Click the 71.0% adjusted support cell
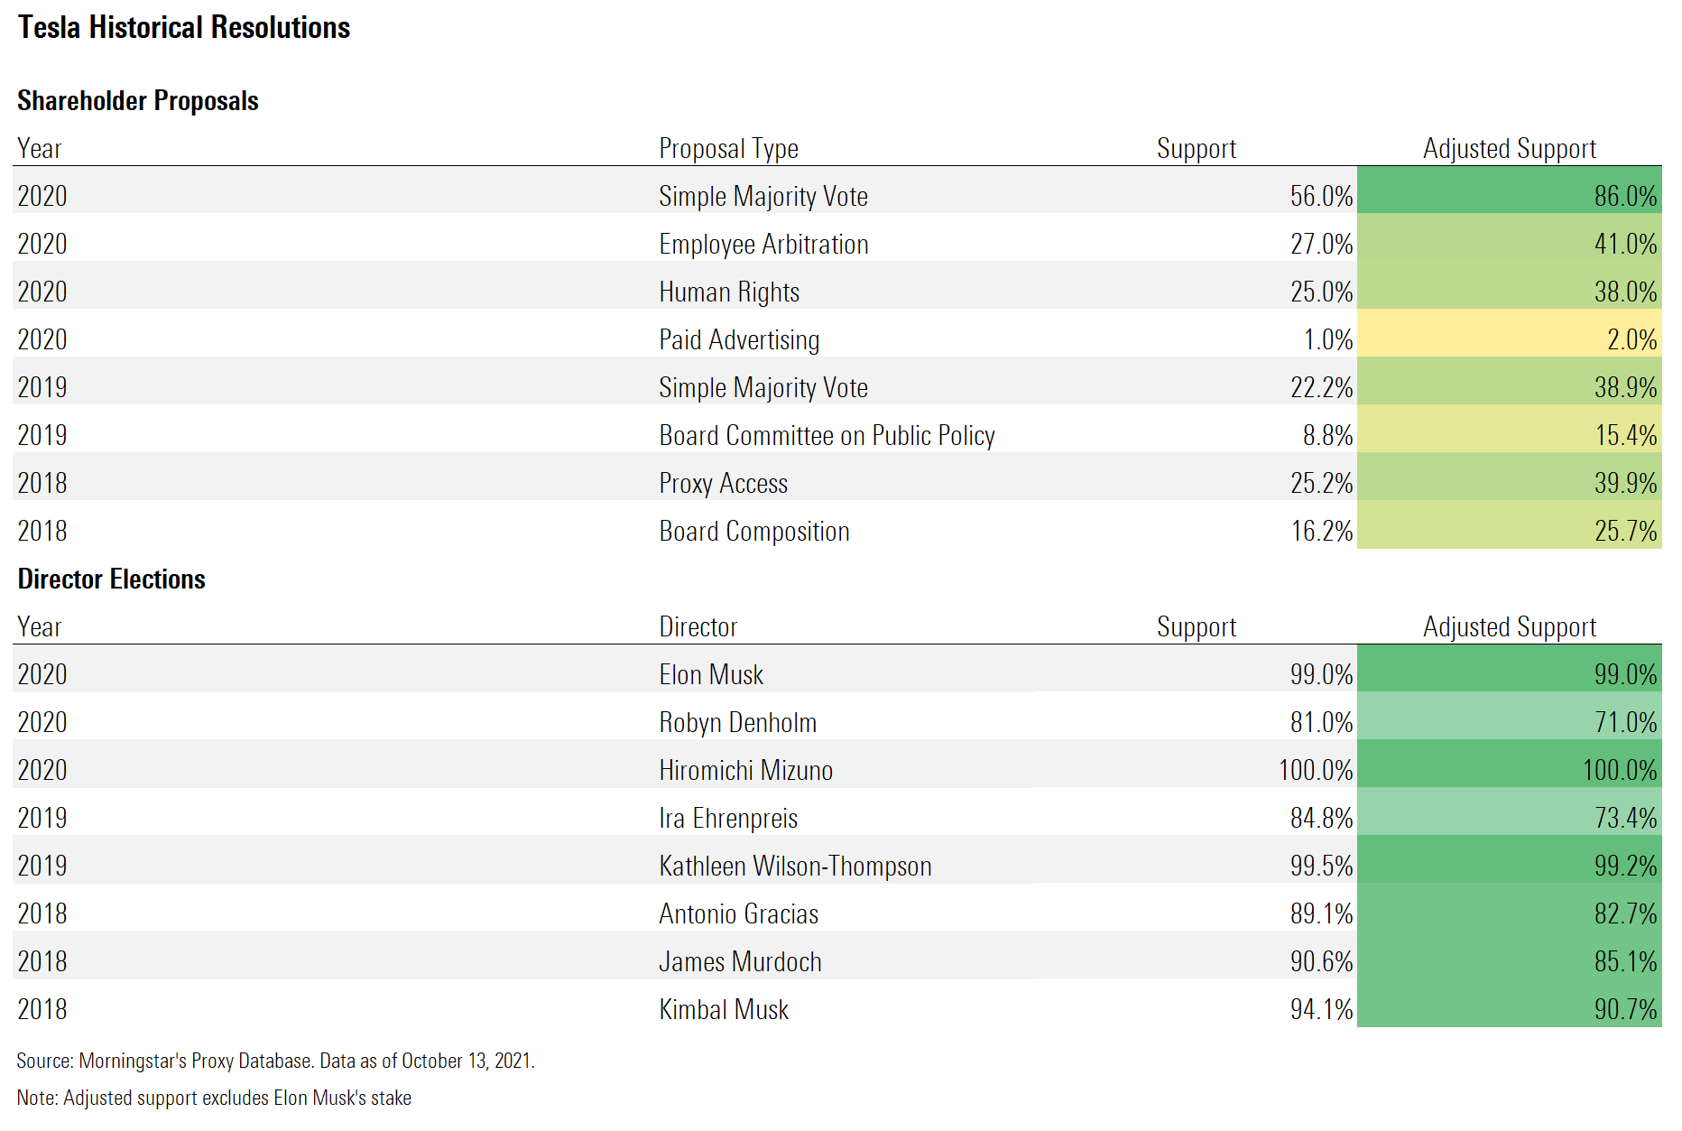Viewport: 1682px width, 1131px height. tap(1509, 723)
